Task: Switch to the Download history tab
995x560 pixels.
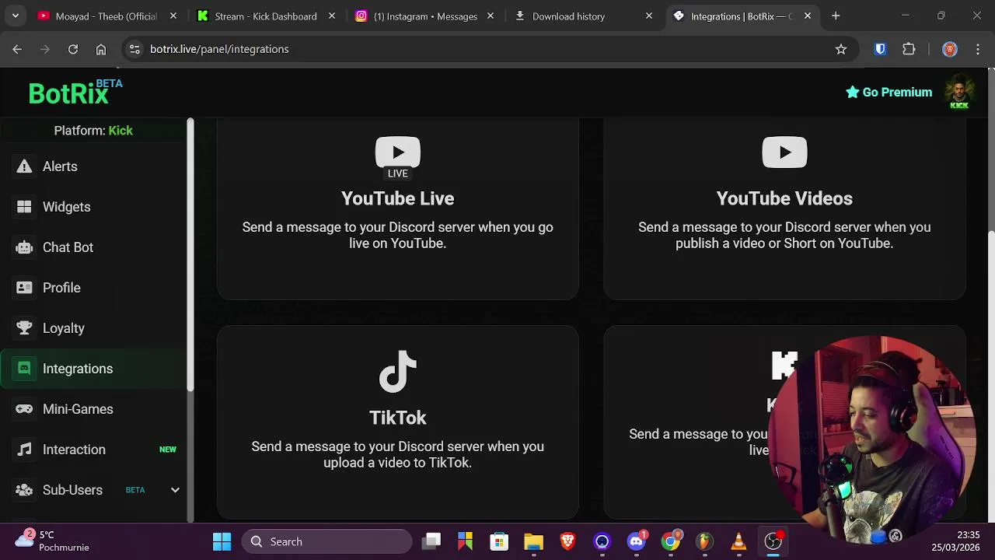Action: click(583, 16)
